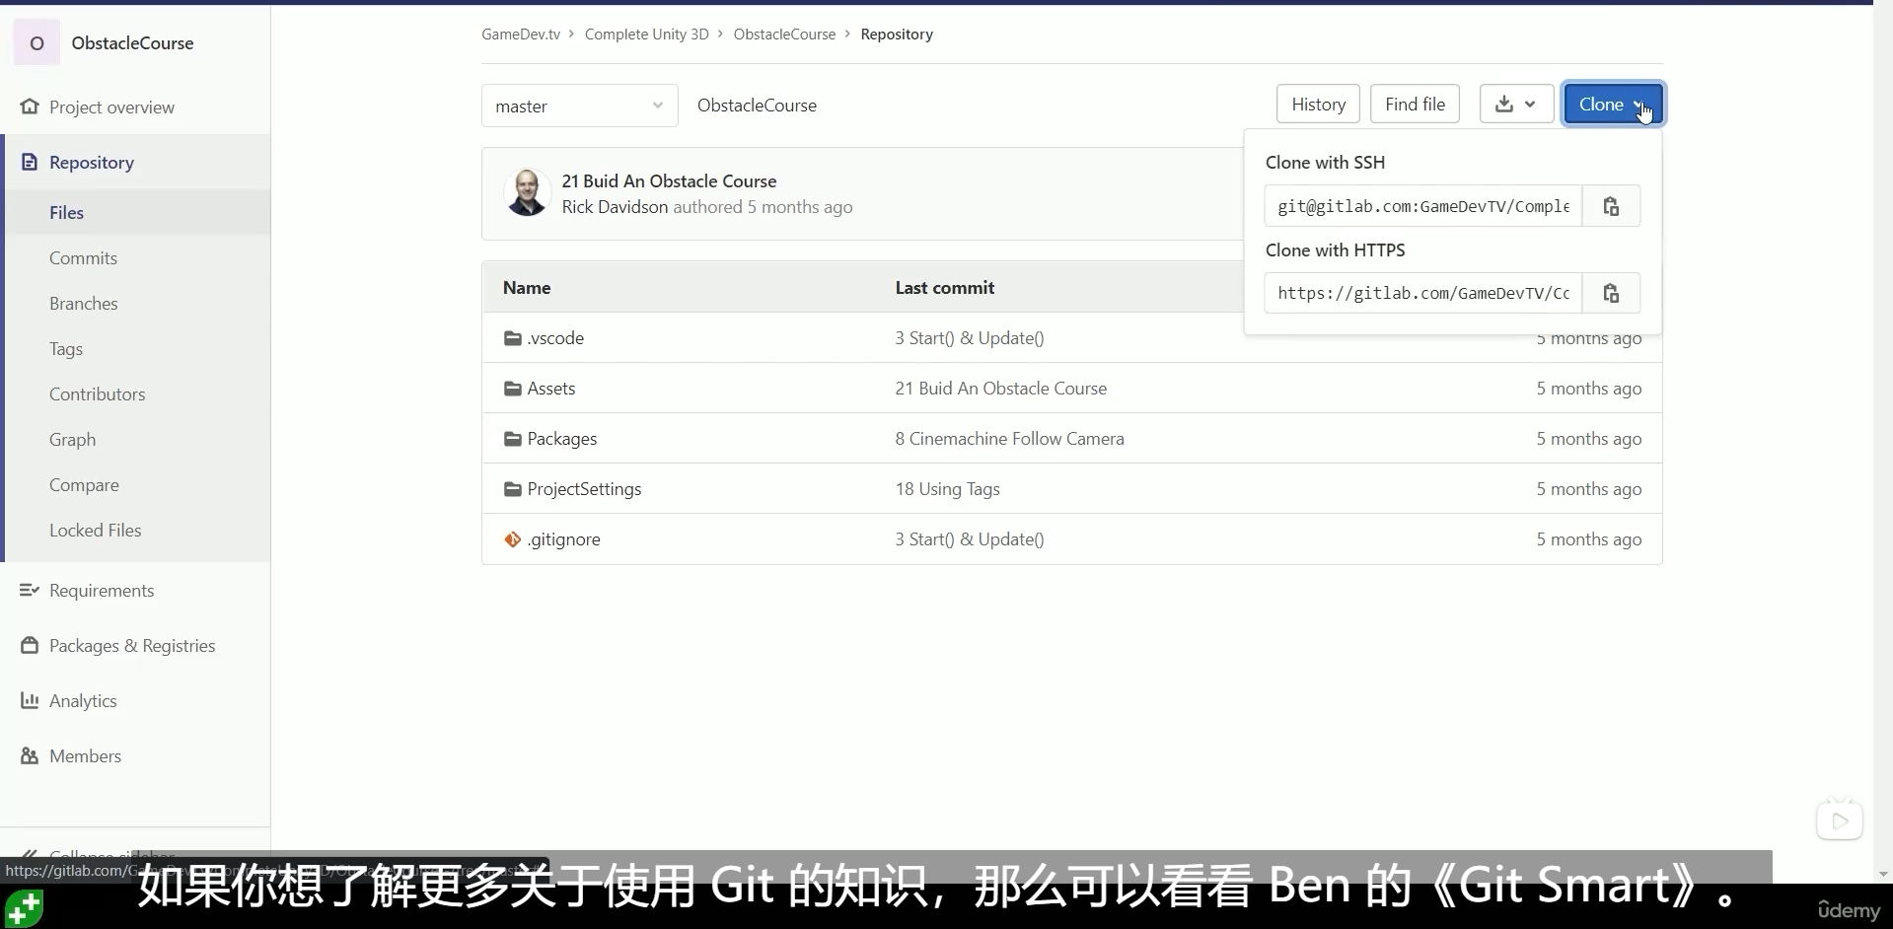Open .vscode row's '3 Start() & Update()' commit
This screenshot has width=1893, height=929.
point(970,338)
